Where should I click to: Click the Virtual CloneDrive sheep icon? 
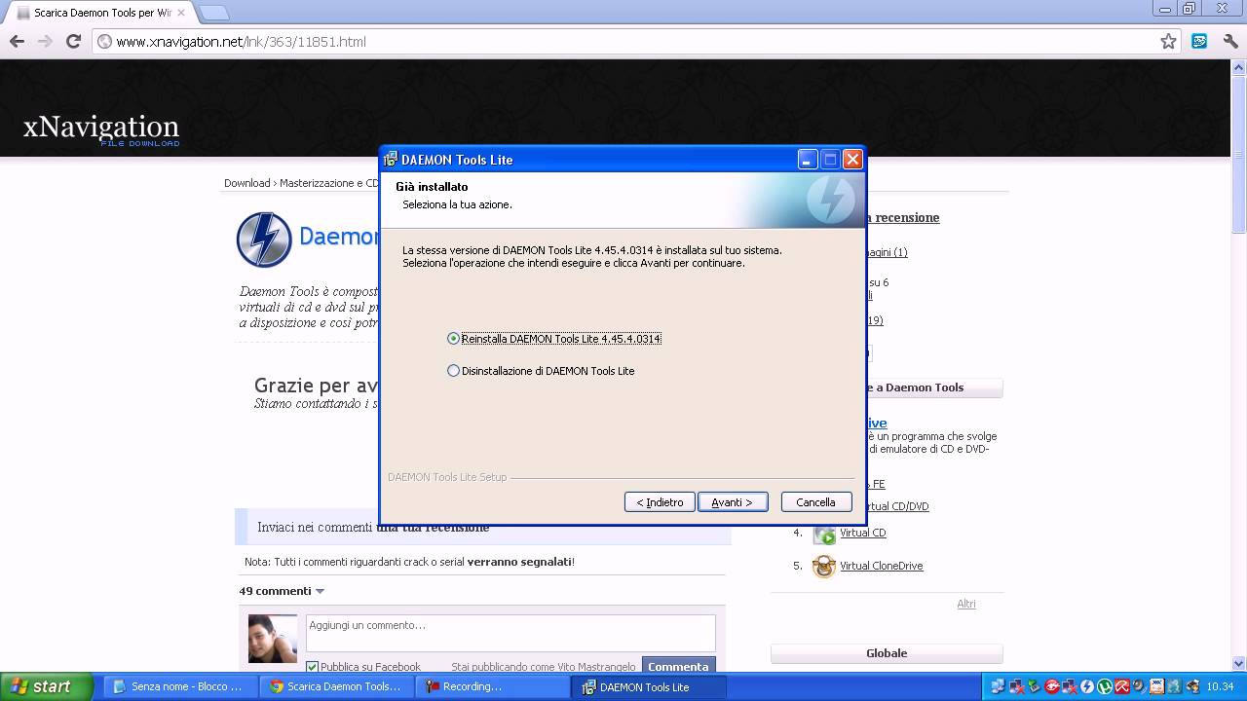pyautogui.click(x=824, y=566)
